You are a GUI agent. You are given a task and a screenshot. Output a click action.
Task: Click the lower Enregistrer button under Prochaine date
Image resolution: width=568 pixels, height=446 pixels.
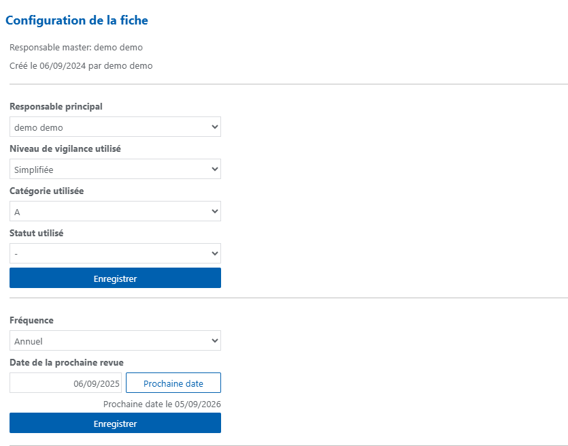115,423
